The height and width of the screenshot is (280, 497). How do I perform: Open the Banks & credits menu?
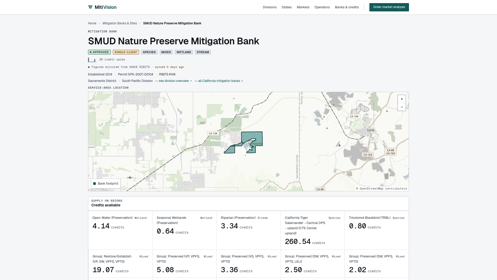[347, 7]
